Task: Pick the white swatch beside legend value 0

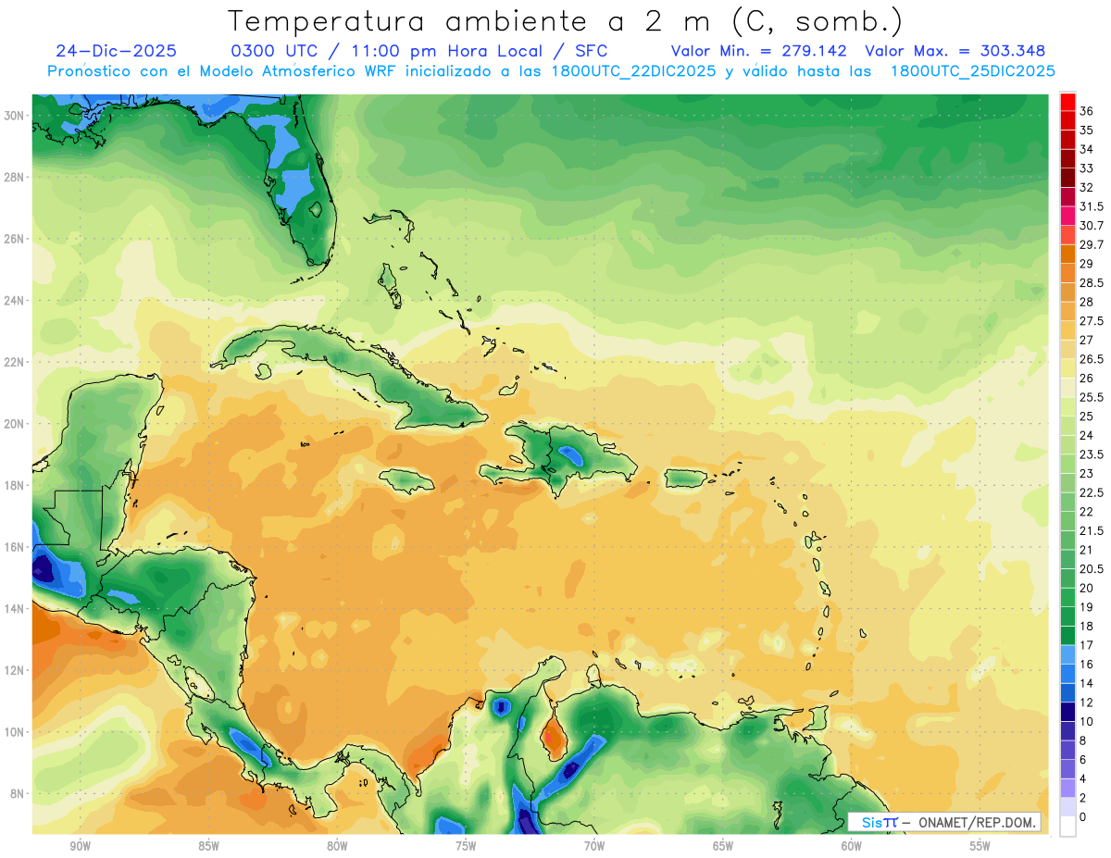Action: 1067,827
